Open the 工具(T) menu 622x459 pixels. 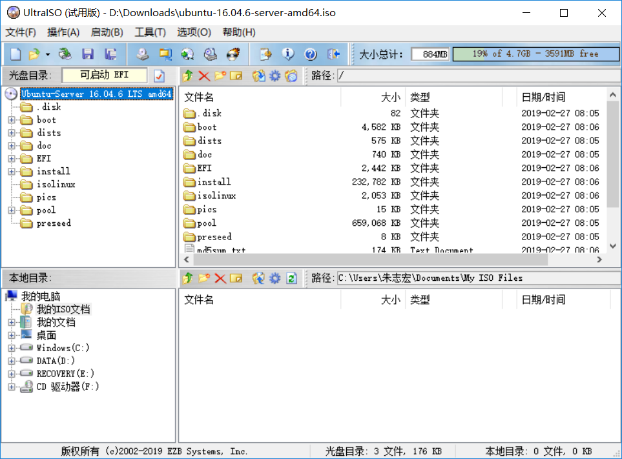click(x=150, y=32)
